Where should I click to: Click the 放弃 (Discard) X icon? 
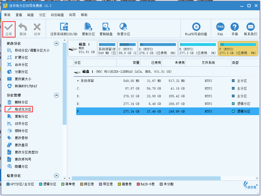pyautogui.click(x=37, y=27)
